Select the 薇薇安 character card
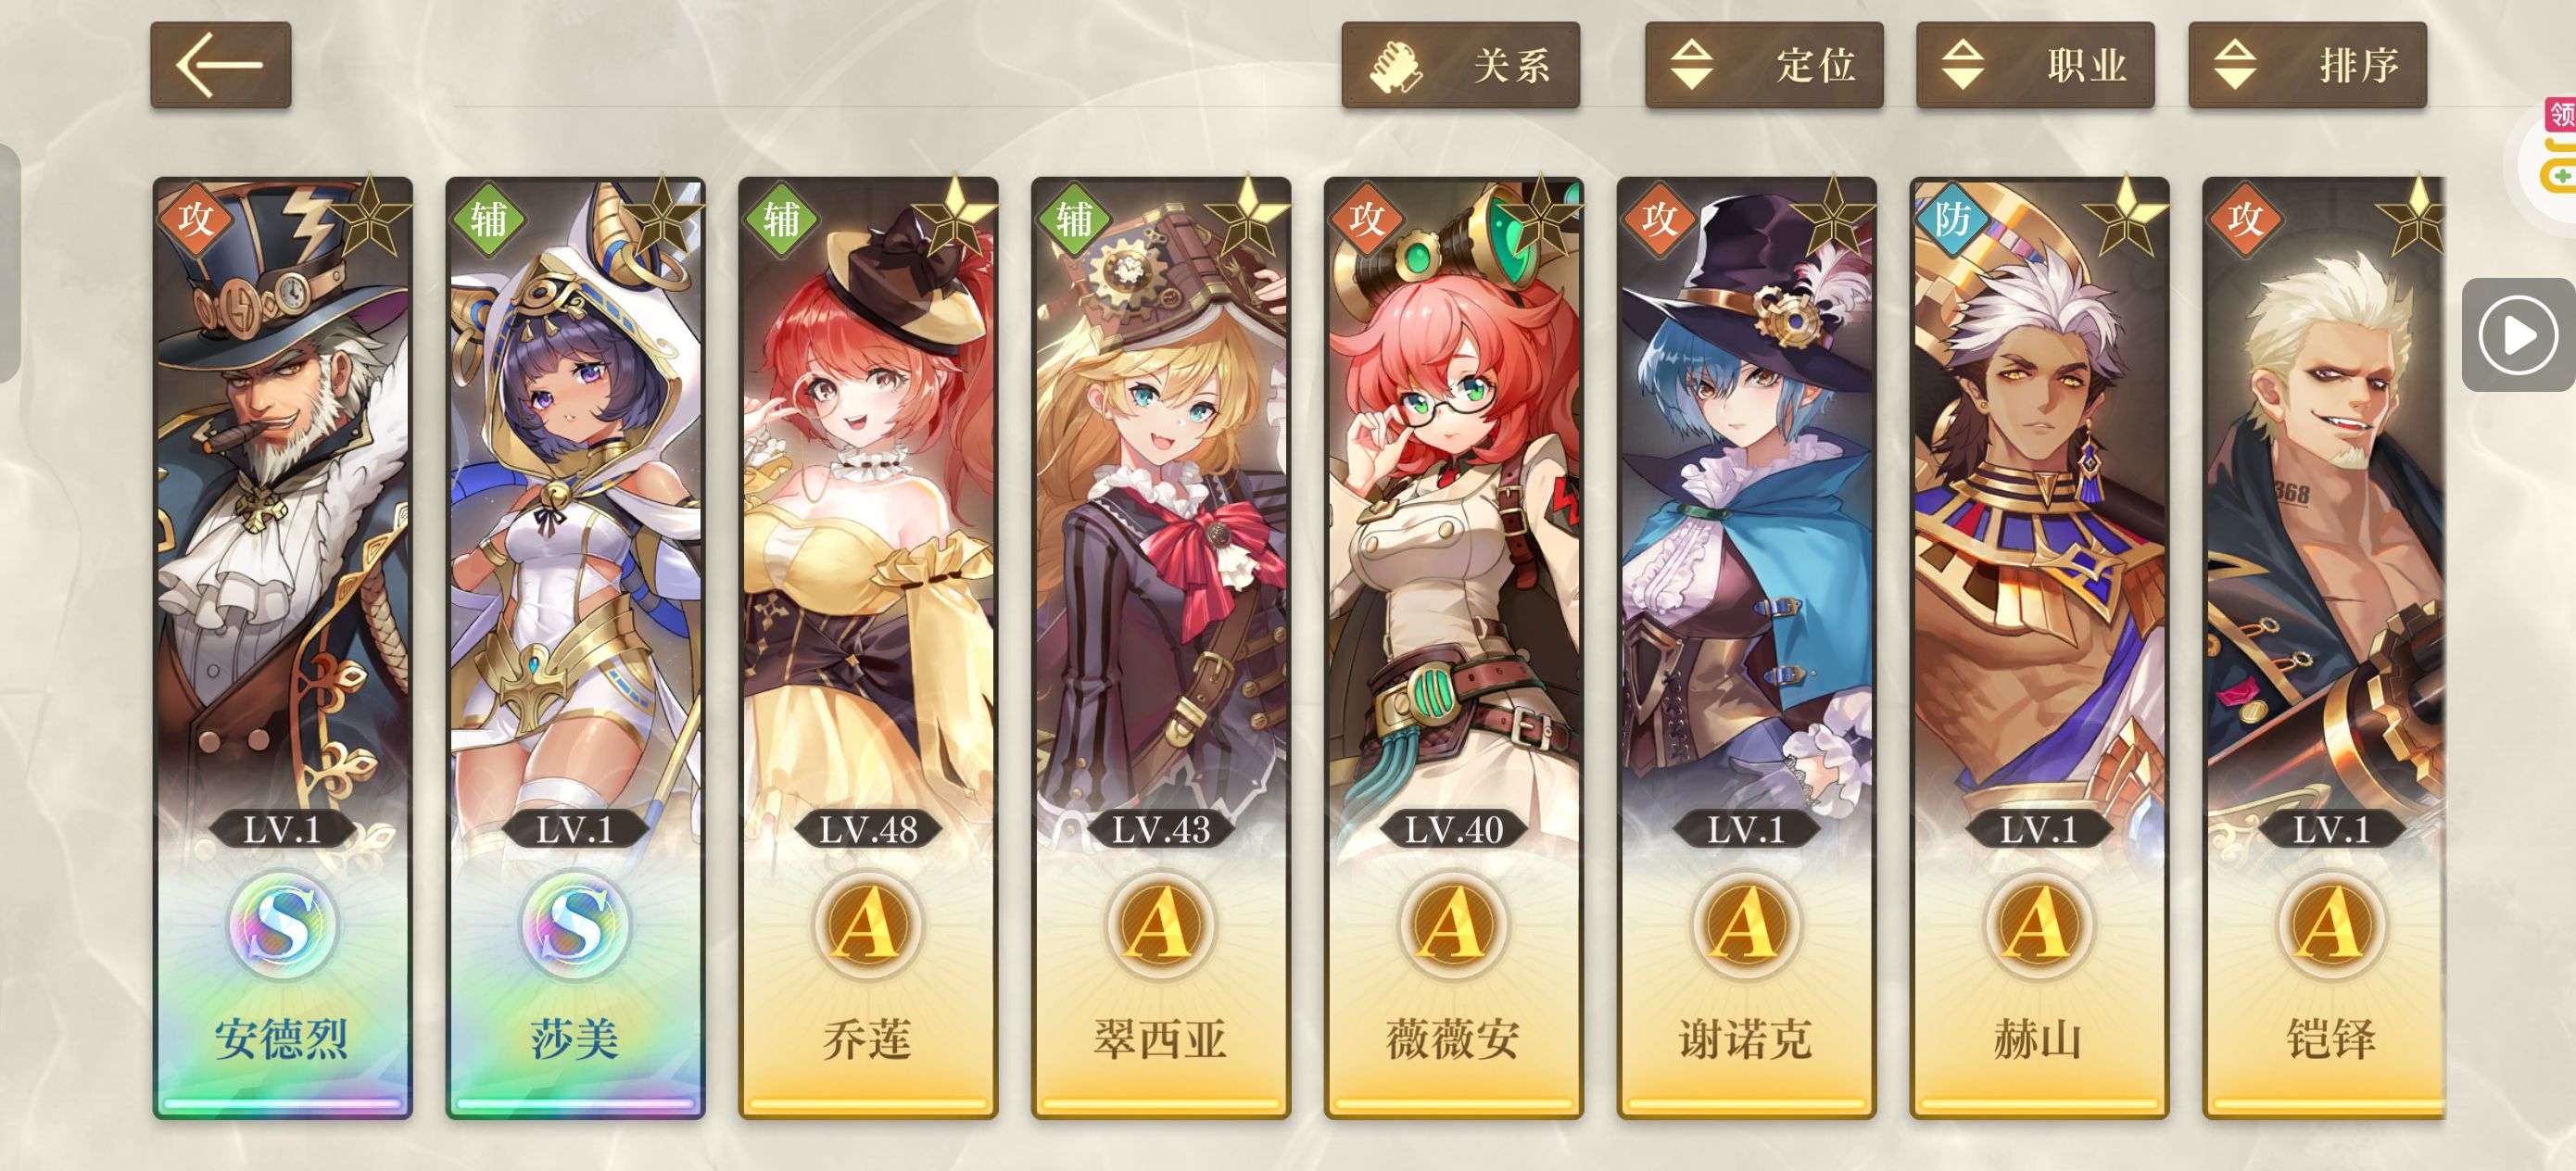 click(1453, 648)
